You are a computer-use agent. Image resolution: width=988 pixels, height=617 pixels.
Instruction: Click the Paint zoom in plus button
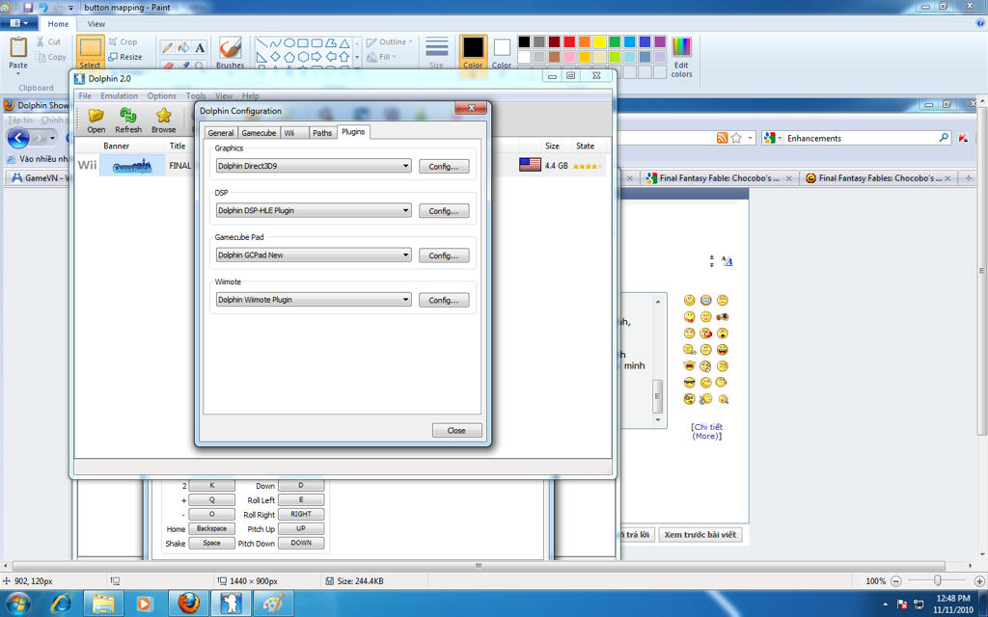[979, 581]
